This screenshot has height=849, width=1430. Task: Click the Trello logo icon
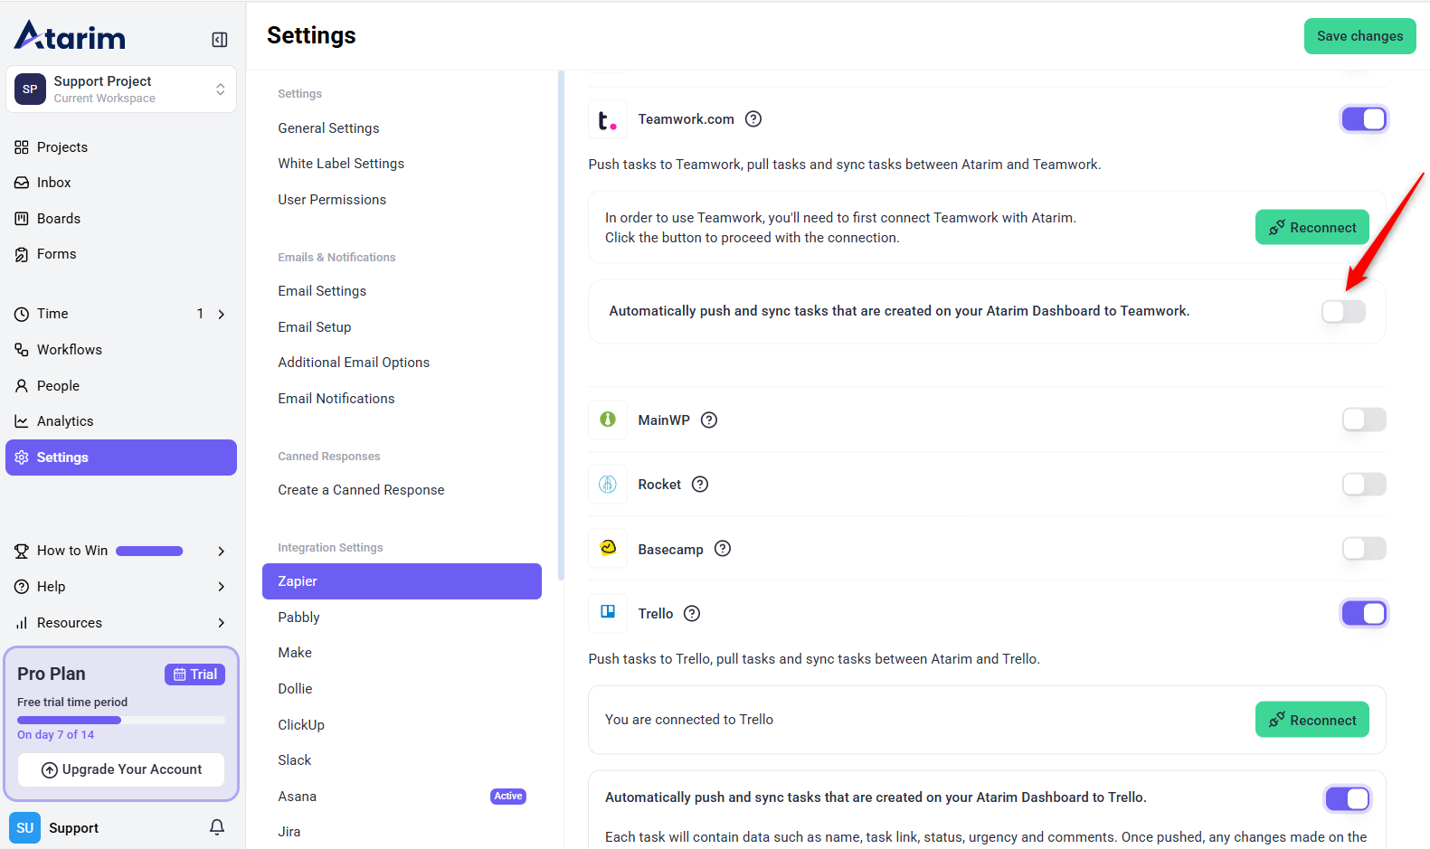pos(608,613)
